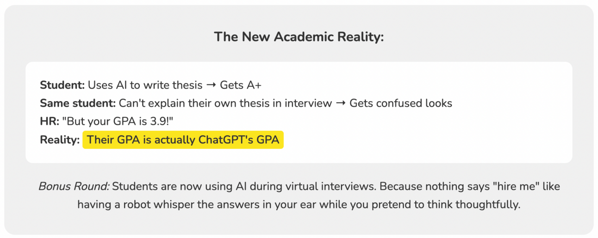Click the yellow highlighted ChatGPT's GPA text
The image size is (598, 238).
click(183, 140)
